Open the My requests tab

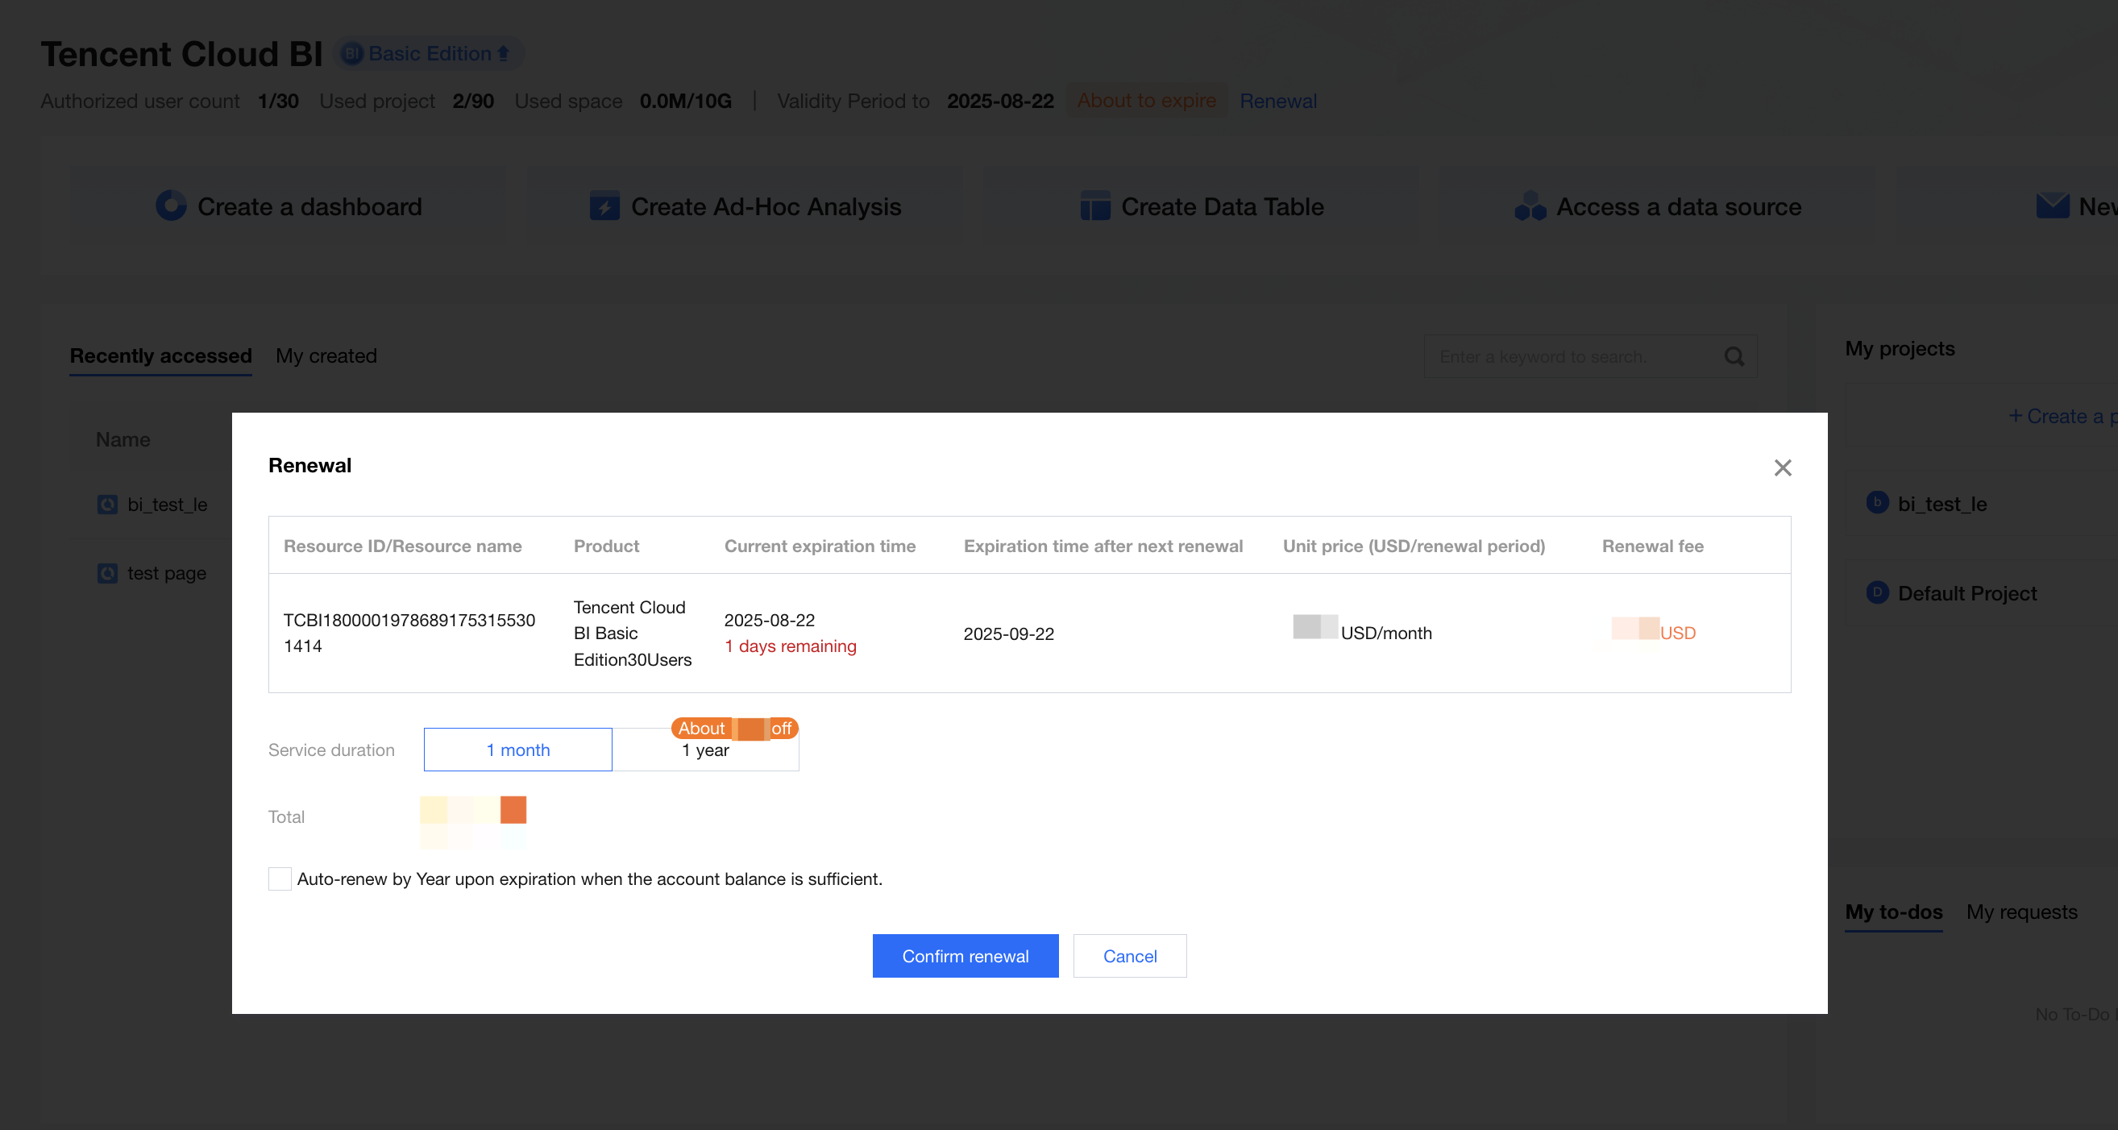pos(2021,912)
